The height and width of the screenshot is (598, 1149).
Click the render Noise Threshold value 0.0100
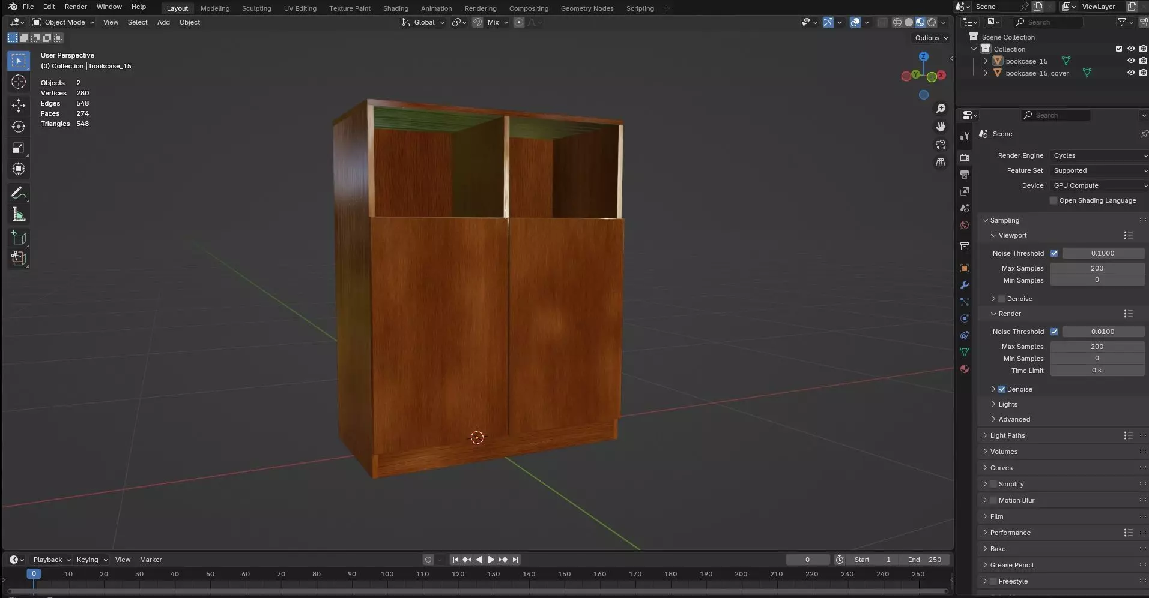click(x=1103, y=332)
